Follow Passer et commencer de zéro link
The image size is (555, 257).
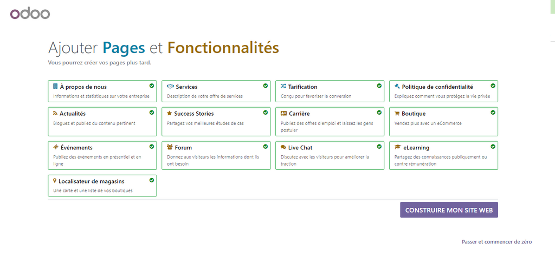(496, 242)
